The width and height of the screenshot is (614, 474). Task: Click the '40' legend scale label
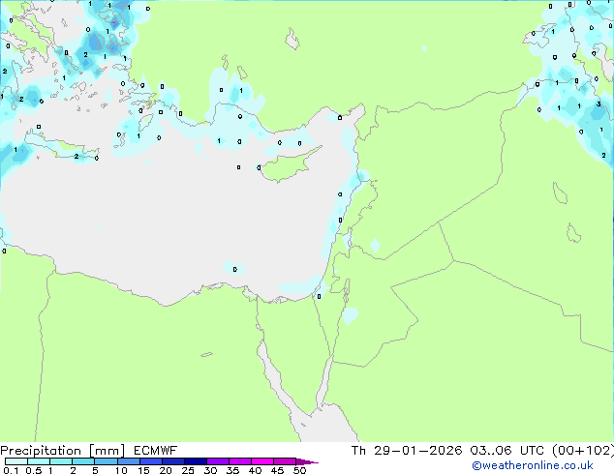click(x=255, y=470)
